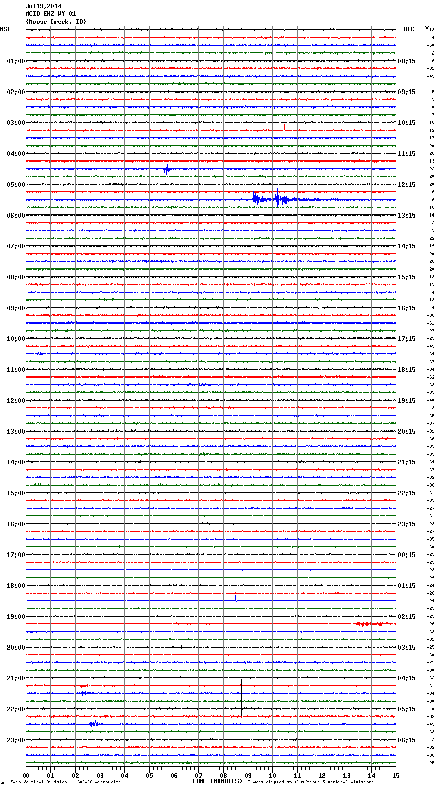Click the blue burst on the 22:30 MST trace
Viewport: 437px width, 789px height.
point(95,724)
